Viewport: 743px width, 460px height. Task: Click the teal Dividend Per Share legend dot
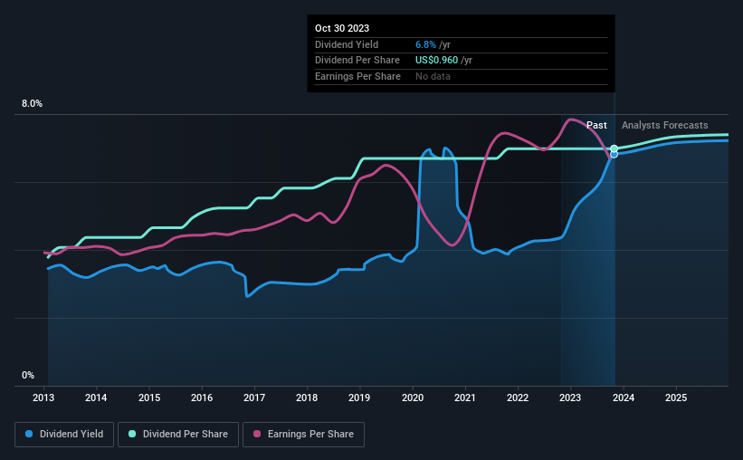(132, 434)
